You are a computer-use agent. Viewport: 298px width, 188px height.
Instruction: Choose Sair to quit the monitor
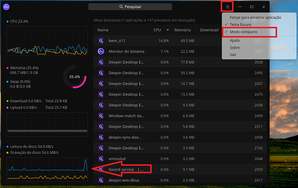(x=233, y=55)
